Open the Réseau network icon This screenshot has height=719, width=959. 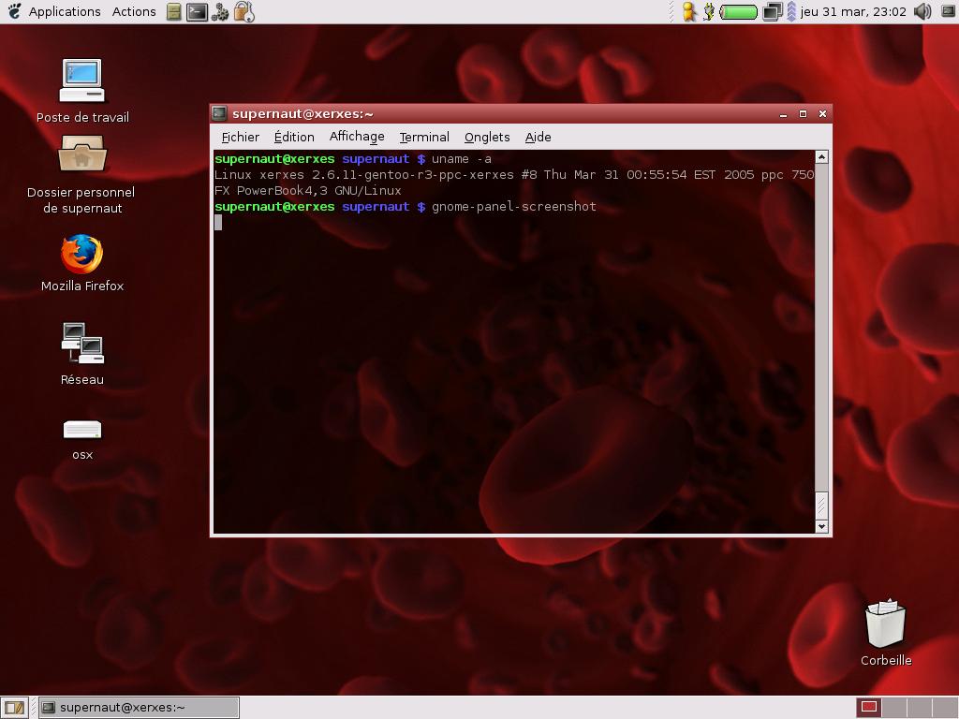[x=81, y=344]
